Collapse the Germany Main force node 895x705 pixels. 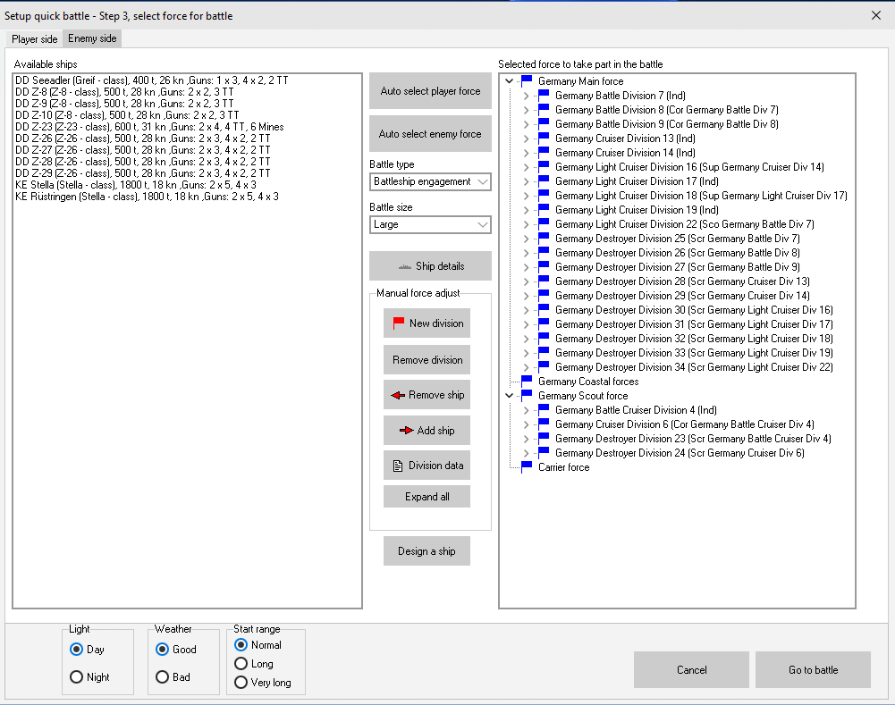[509, 81]
